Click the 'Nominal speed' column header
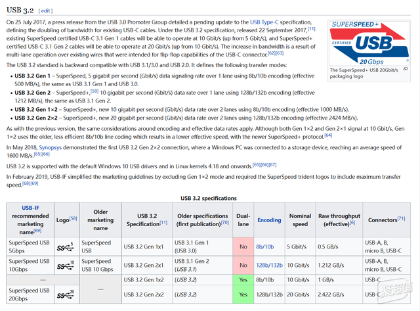420x311 pixels. [x=301, y=220]
